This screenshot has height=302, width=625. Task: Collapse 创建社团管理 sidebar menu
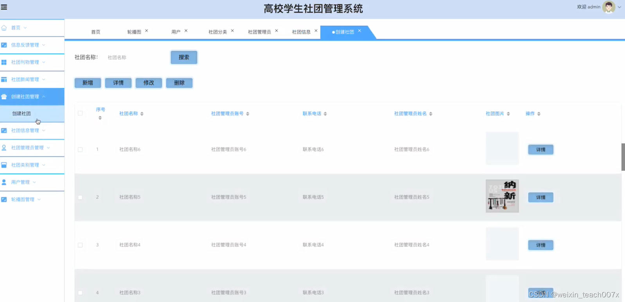coord(44,96)
